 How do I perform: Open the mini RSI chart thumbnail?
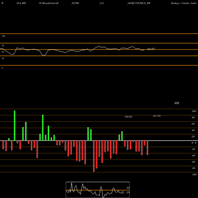click(98, 190)
